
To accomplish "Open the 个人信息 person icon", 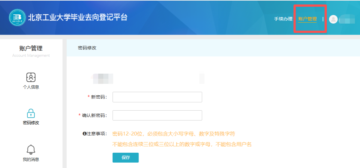I will (x=31, y=77).
